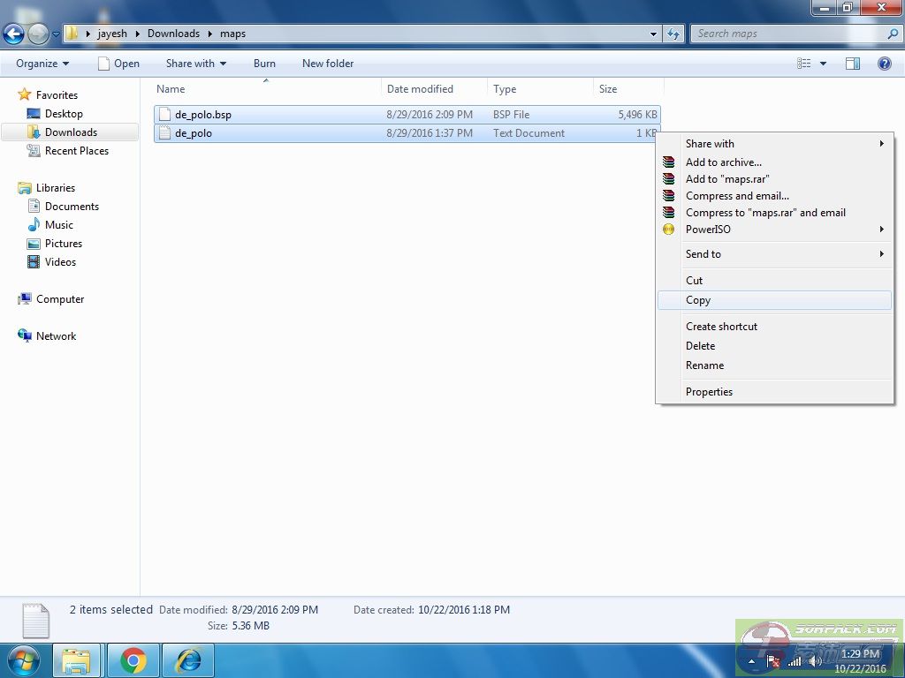Launch Google Chrome from the taskbar
Viewport: 905px width, 678px height.
[x=133, y=660]
